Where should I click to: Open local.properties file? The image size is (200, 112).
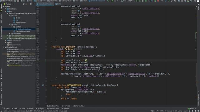(x=15, y=65)
